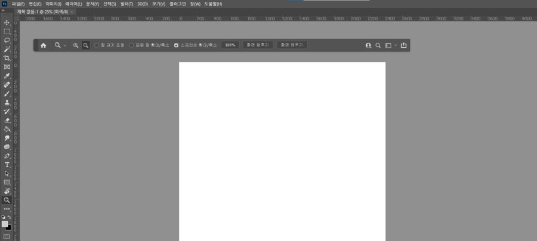Open the search magnifier in options bar
The image size is (537, 241).
(x=378, y=45)
